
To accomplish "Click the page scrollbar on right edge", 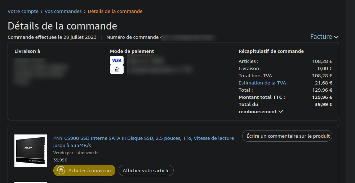I will click(x=351, y=91).
